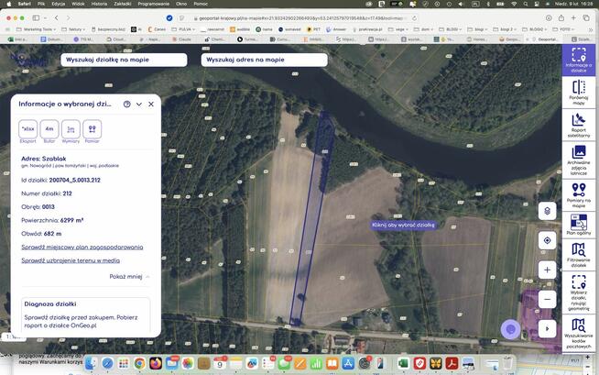Click the map layers button
This screenshot has width=599, height=375.
click(547, 211)
